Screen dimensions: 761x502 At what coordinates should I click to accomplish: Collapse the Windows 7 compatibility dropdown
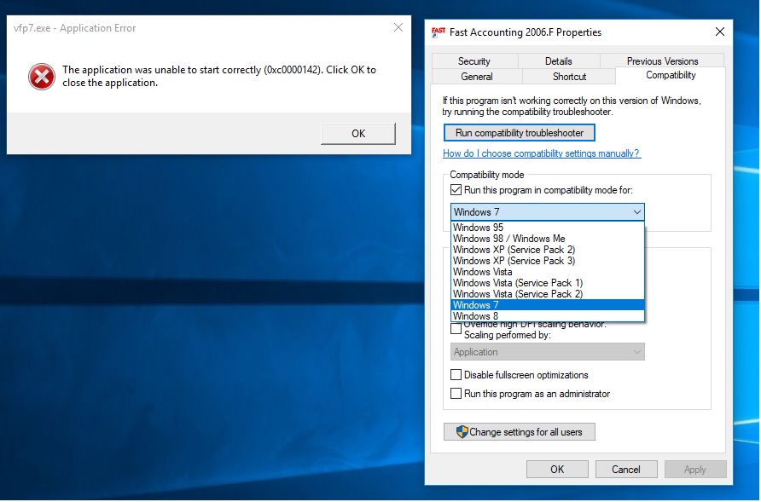pyautogui.click(x=636, y=212)
